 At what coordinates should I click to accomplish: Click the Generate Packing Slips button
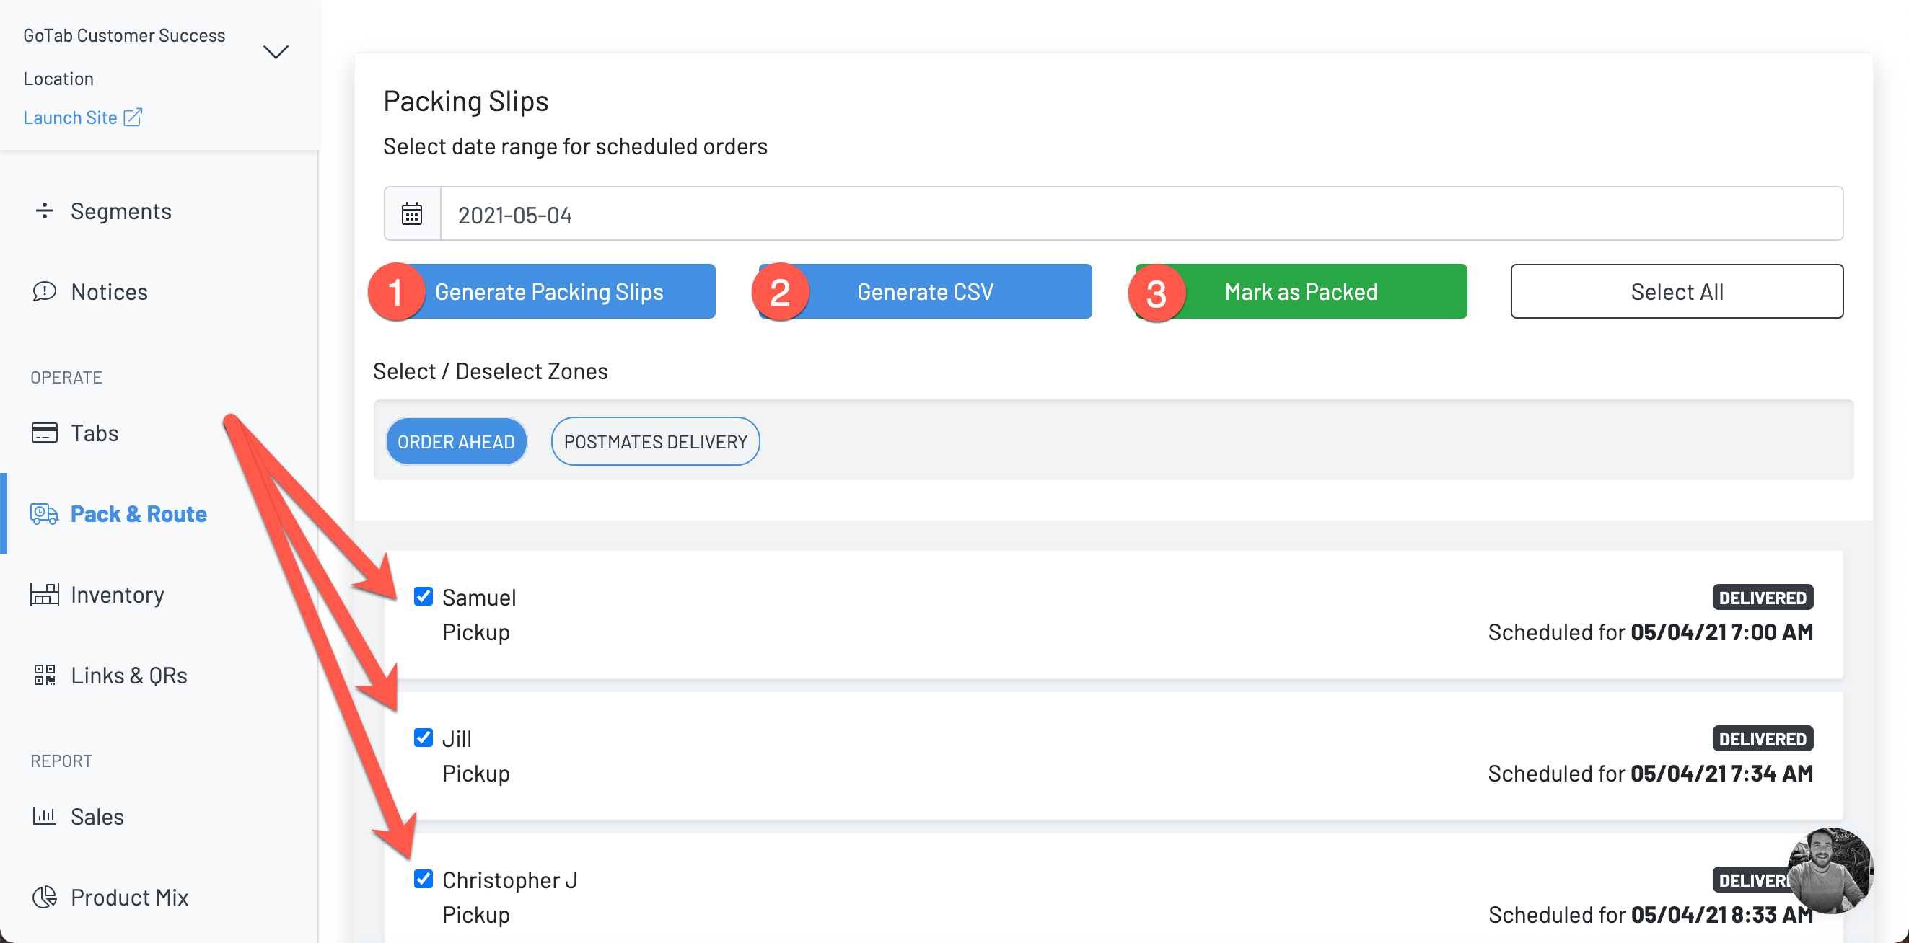[x=548, y=292]
